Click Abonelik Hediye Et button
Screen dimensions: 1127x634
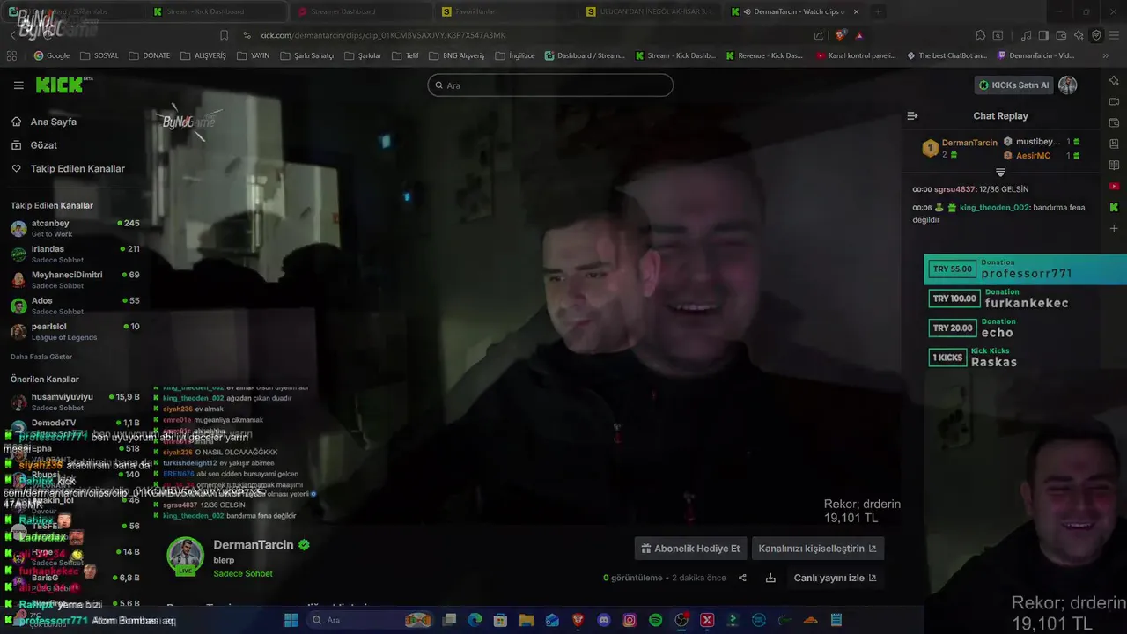coord(690,549)
